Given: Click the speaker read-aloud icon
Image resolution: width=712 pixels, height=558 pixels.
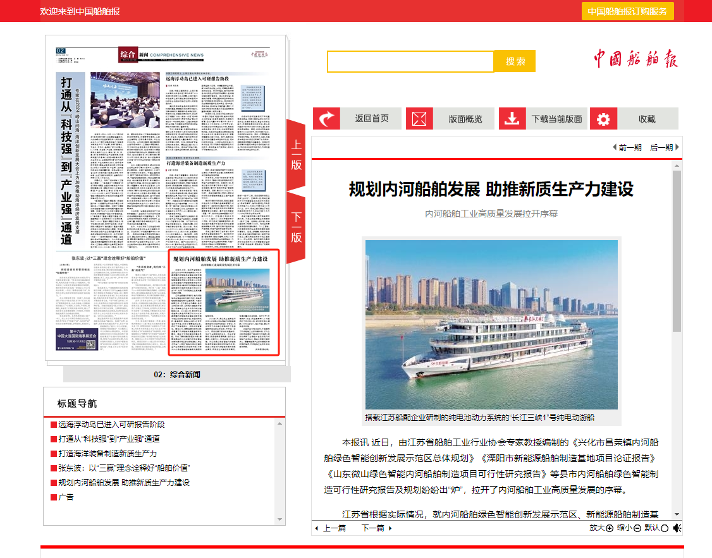Looking at the screenshot, I should pyautogui.click(x=677, y=528).
